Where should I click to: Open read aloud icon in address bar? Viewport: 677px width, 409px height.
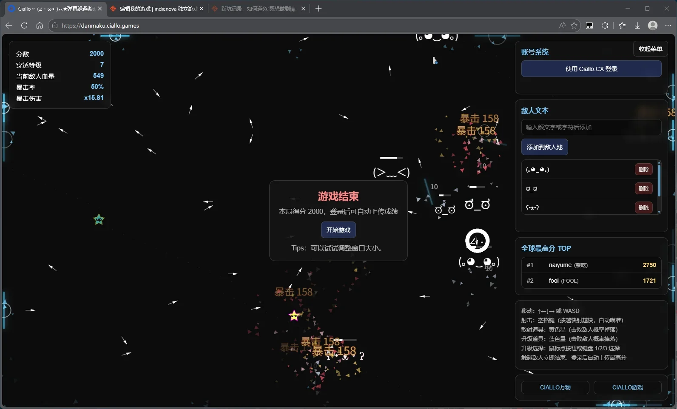[x=562, y=26]
